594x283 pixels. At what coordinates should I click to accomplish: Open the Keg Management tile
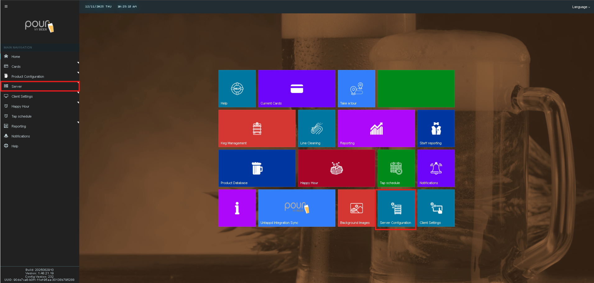257,128
